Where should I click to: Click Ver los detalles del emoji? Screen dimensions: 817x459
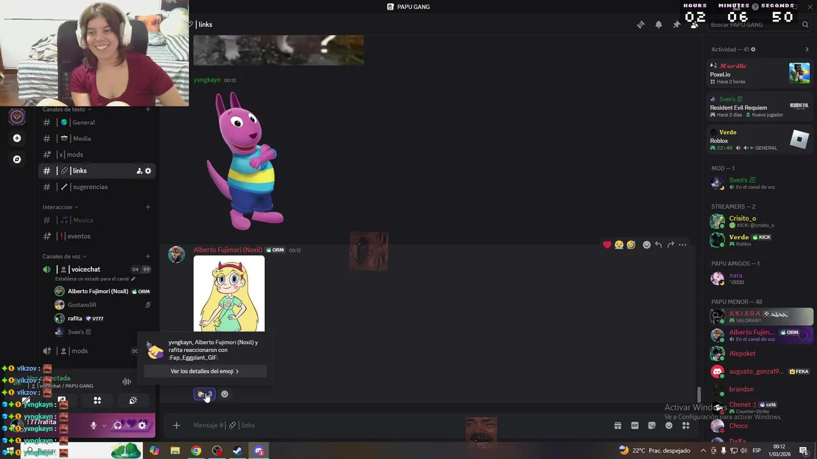(x=205, y=371)
